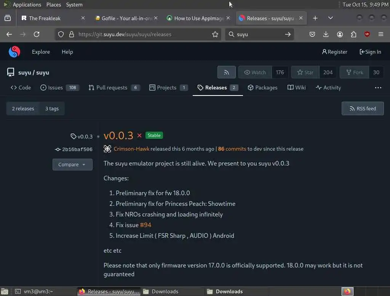The image size is (390, 296).
Task: Click the search go arrow
Action: point(288,34)
